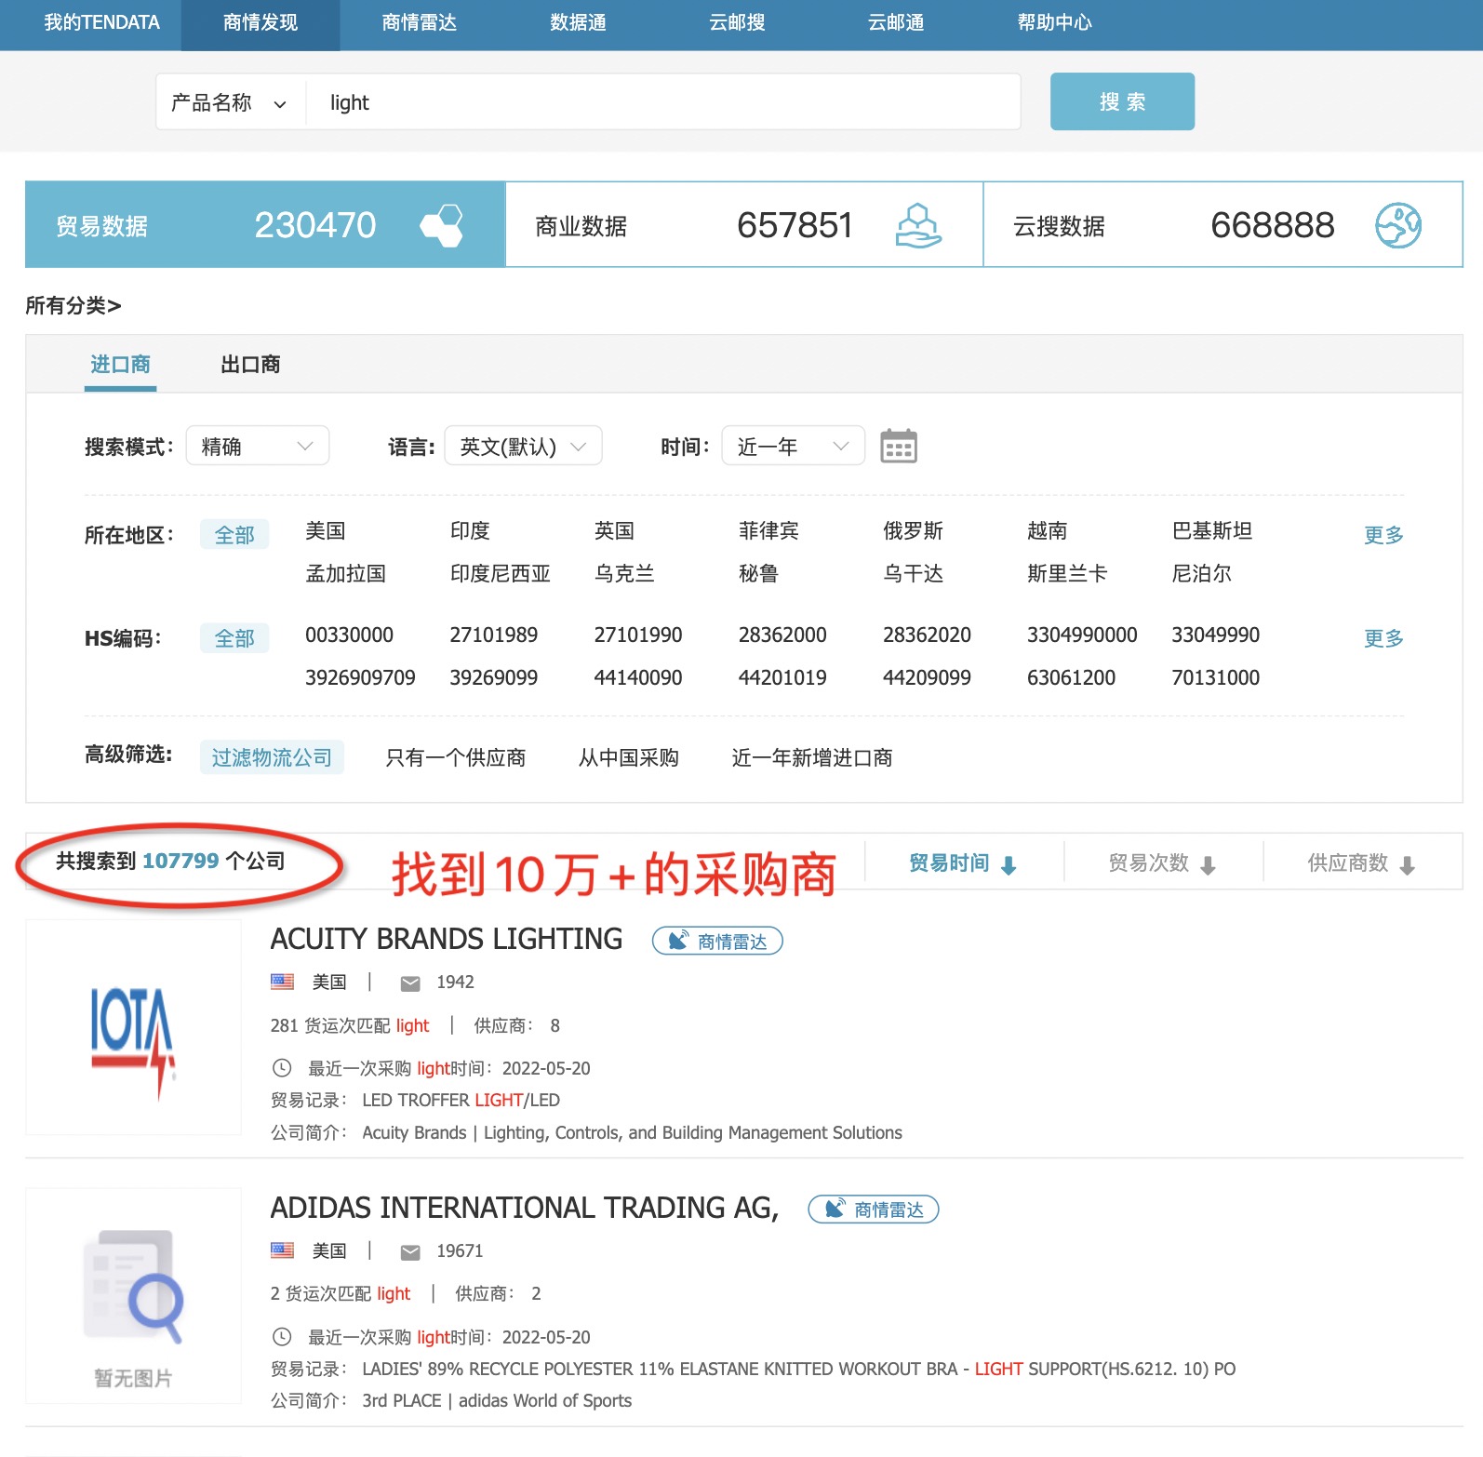The height and width of the screenshot is (1457, 1483).
Task: Open 商情雷达 badge for Acuity Brands
Action: click(717, 941)
